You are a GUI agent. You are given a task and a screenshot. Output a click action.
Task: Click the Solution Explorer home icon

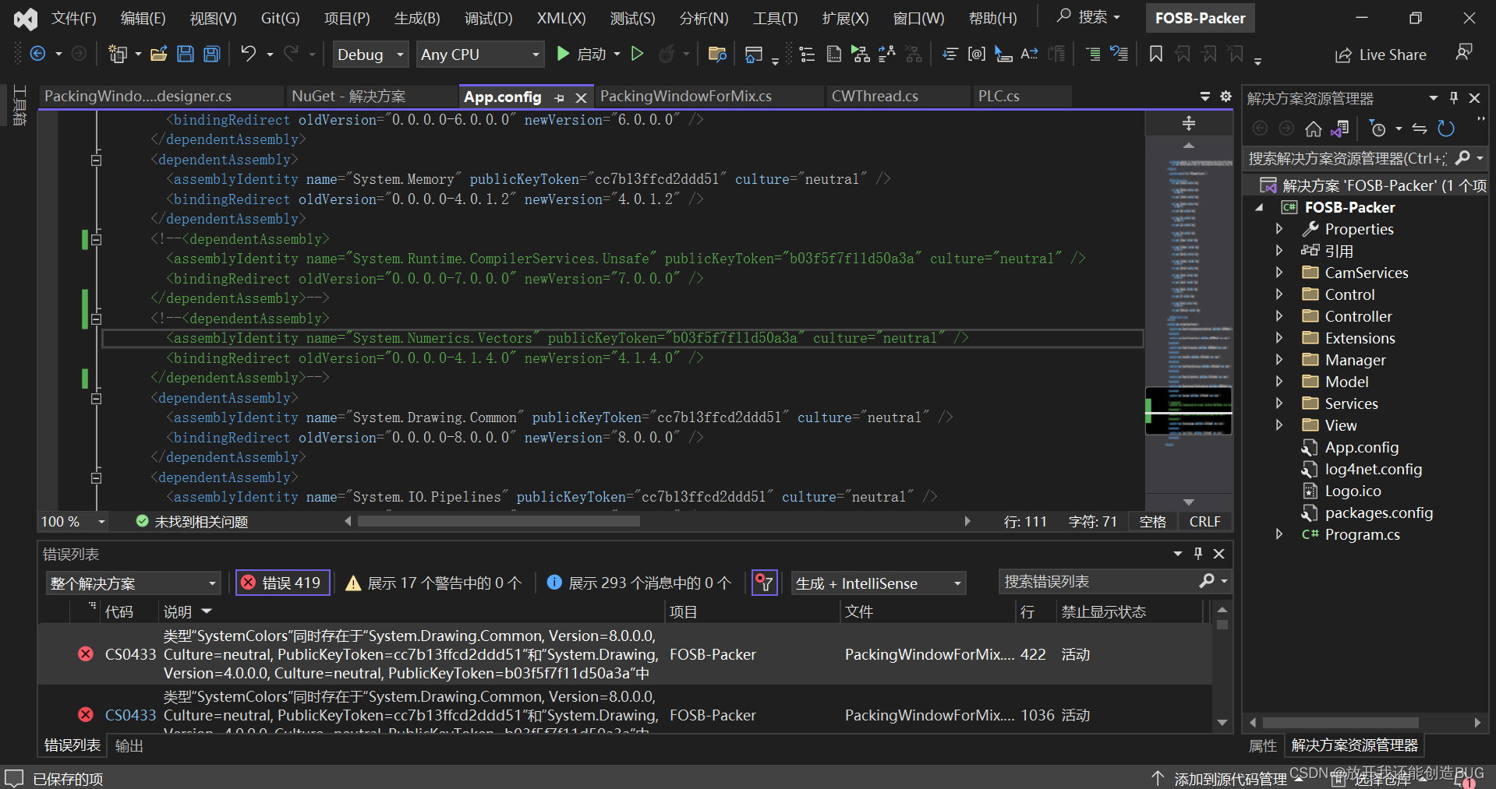click(1313, 129)
